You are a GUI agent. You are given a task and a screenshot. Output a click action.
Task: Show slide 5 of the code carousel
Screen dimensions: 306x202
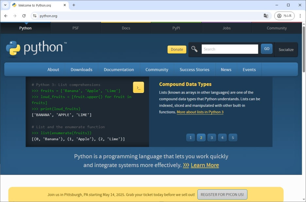(233, 137)
